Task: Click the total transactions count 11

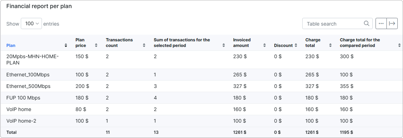Action: pyautogui.click(x=108, y=132)
